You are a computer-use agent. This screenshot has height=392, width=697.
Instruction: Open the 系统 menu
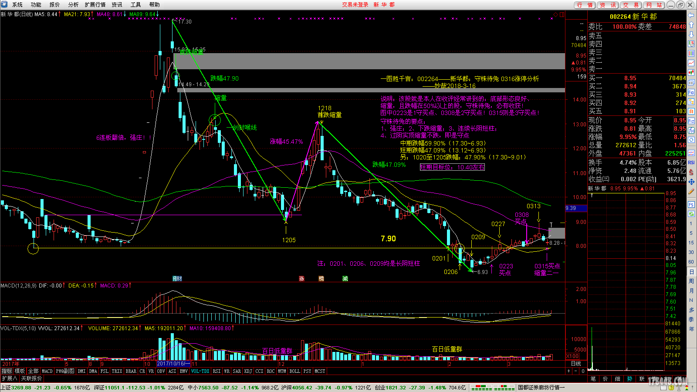[x=17, y=4]
